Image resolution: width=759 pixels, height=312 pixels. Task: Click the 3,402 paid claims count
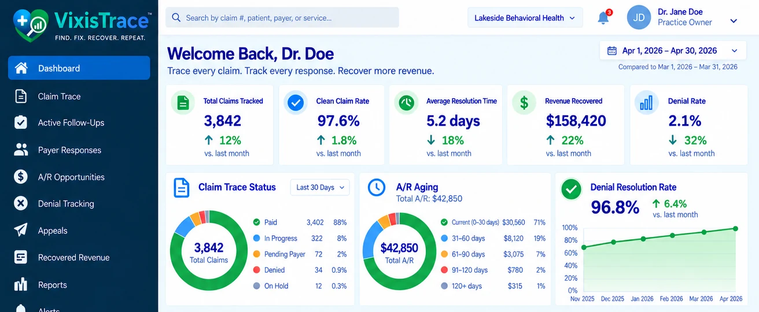315,222
